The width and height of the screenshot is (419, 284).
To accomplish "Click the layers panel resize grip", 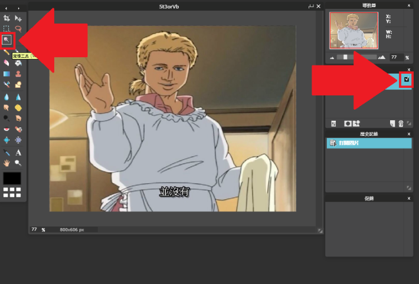I will click(x=409, y=123).
